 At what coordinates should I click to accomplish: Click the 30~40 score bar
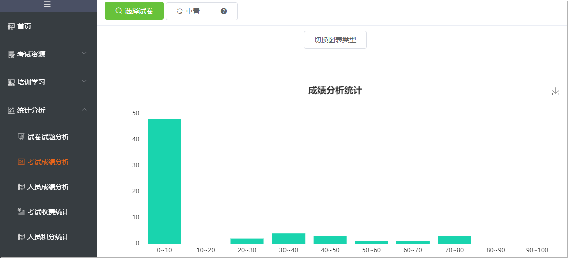[289, 239]
